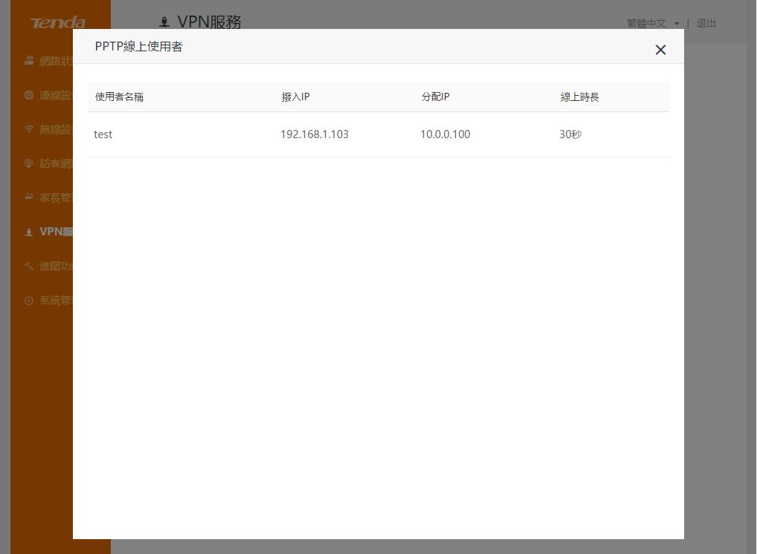Click the VPN icon beside page title
Image resolution: width=757 pixels, height=554 pixels.
click(164, 22)
